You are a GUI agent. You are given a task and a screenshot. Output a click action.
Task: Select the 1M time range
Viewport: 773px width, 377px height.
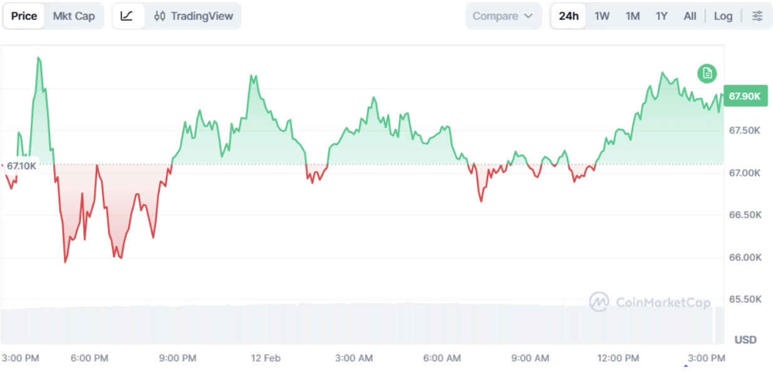tap(633, 16)
